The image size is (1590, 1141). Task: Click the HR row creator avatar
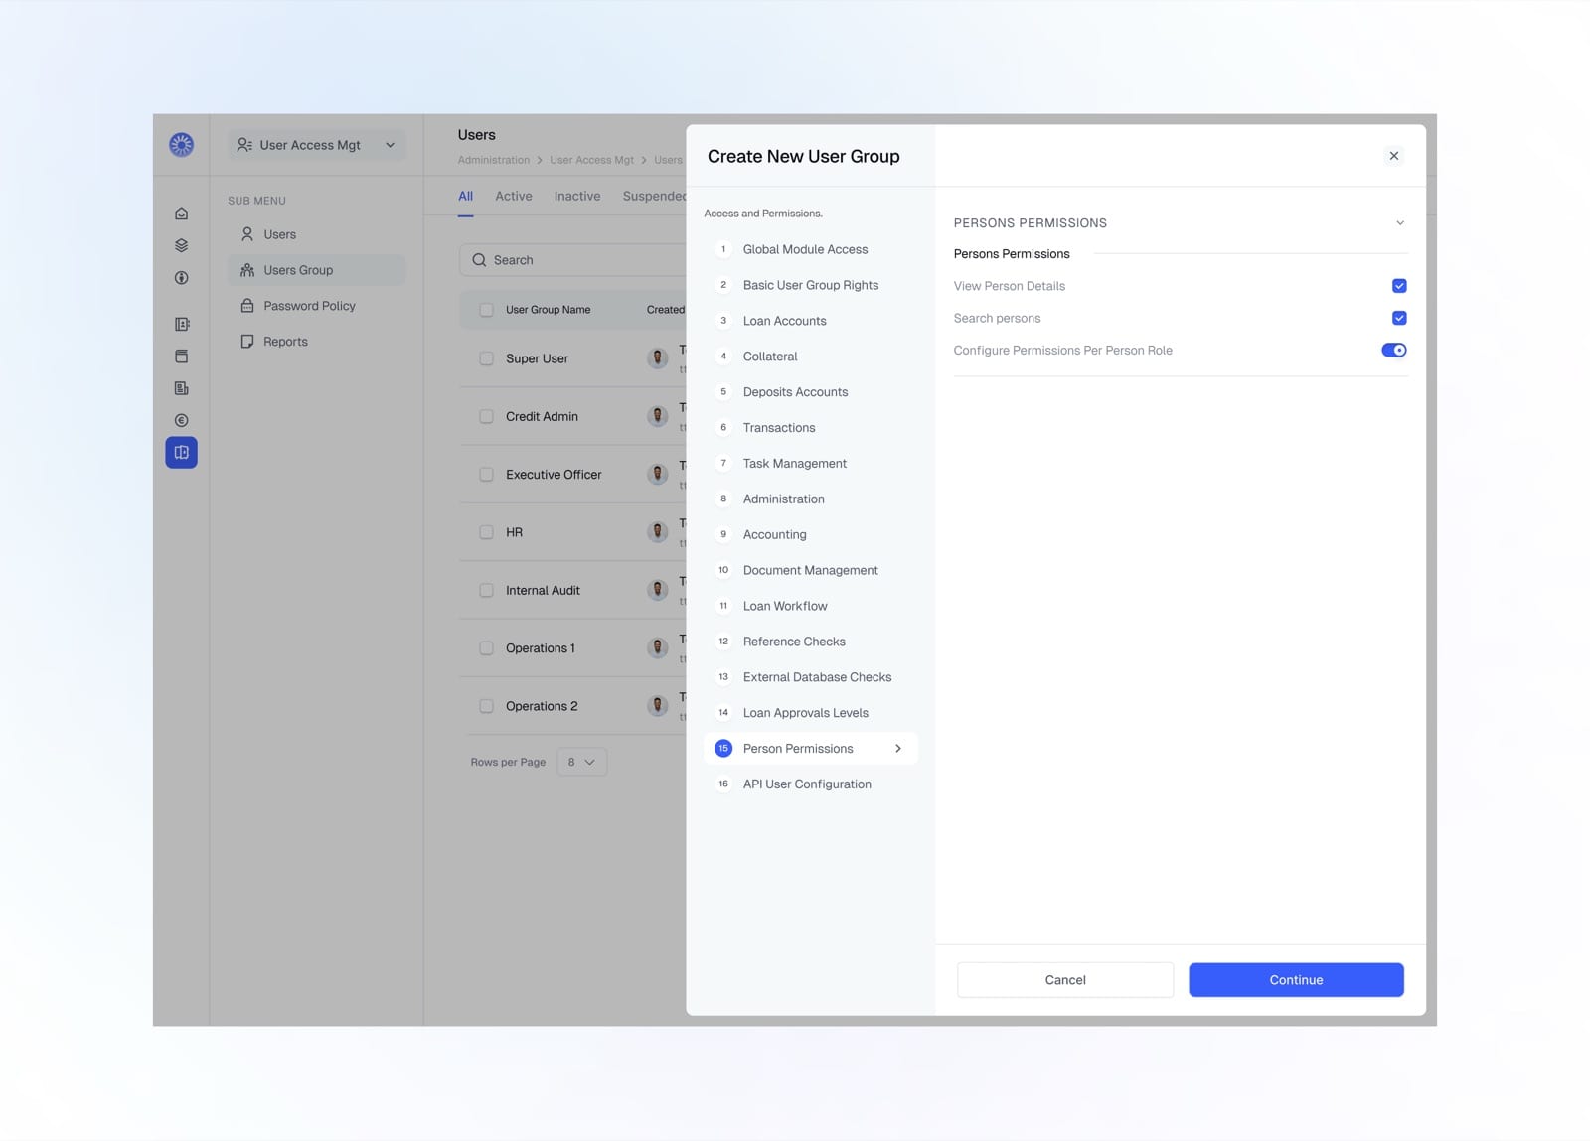pyautogui.click(x=657, y=532)
